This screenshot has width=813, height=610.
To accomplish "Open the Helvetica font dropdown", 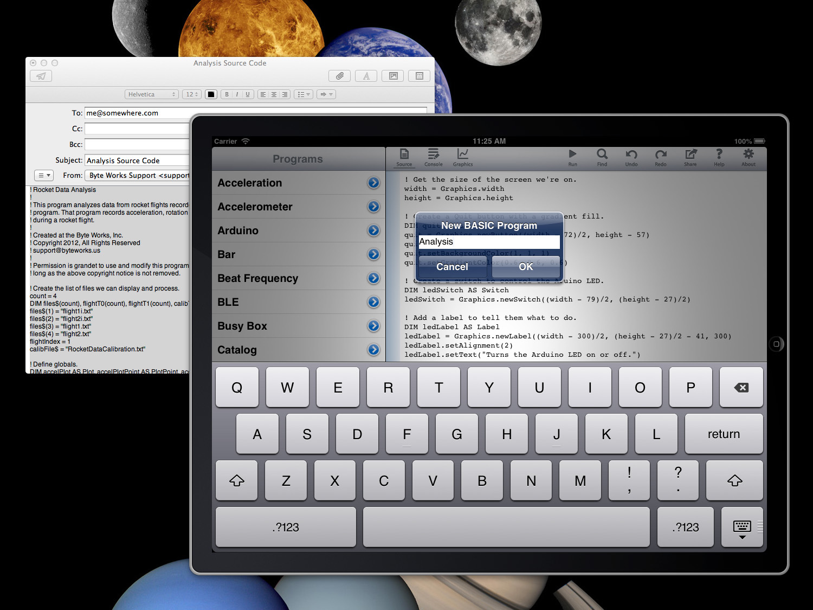I will [152, 94].
